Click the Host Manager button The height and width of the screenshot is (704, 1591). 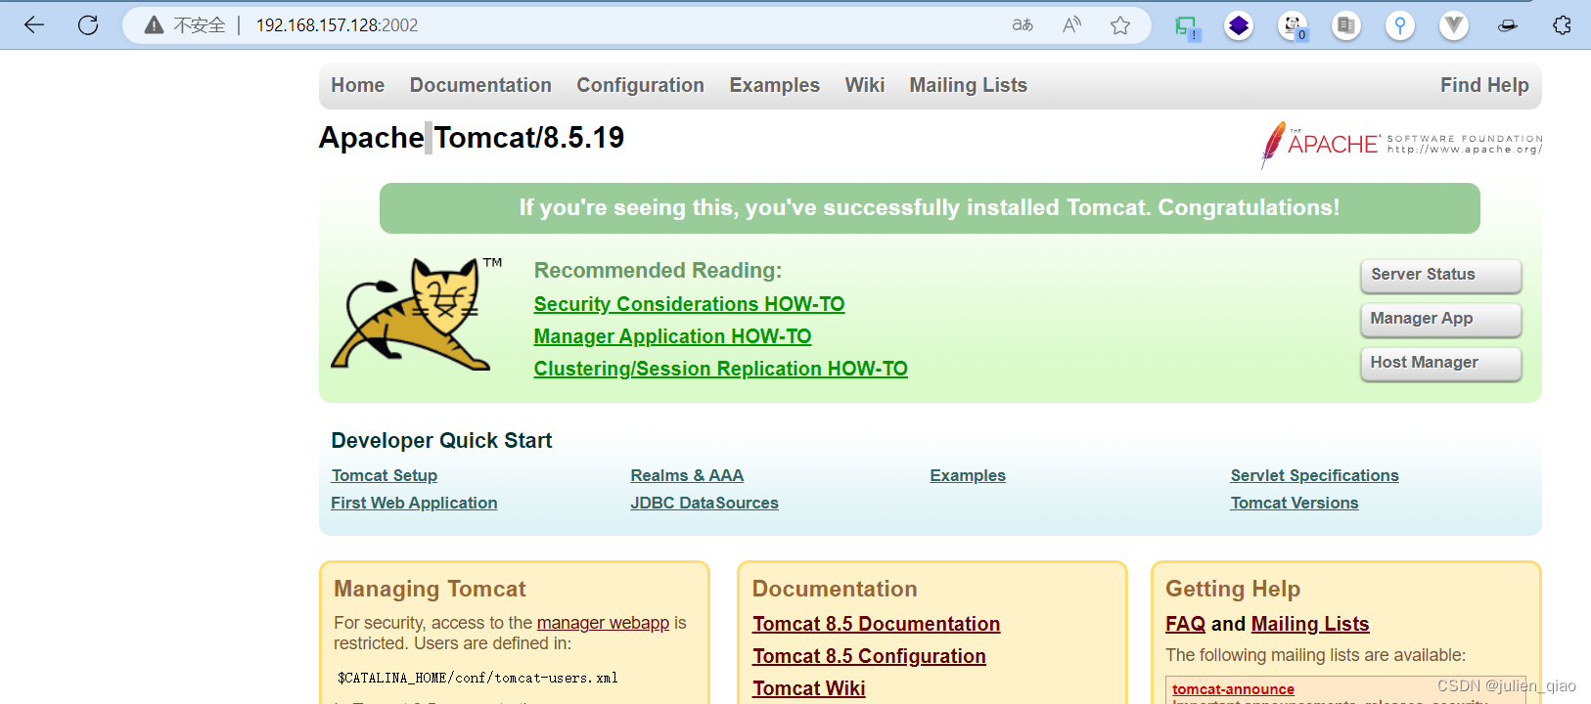[x=1440, y=363]
